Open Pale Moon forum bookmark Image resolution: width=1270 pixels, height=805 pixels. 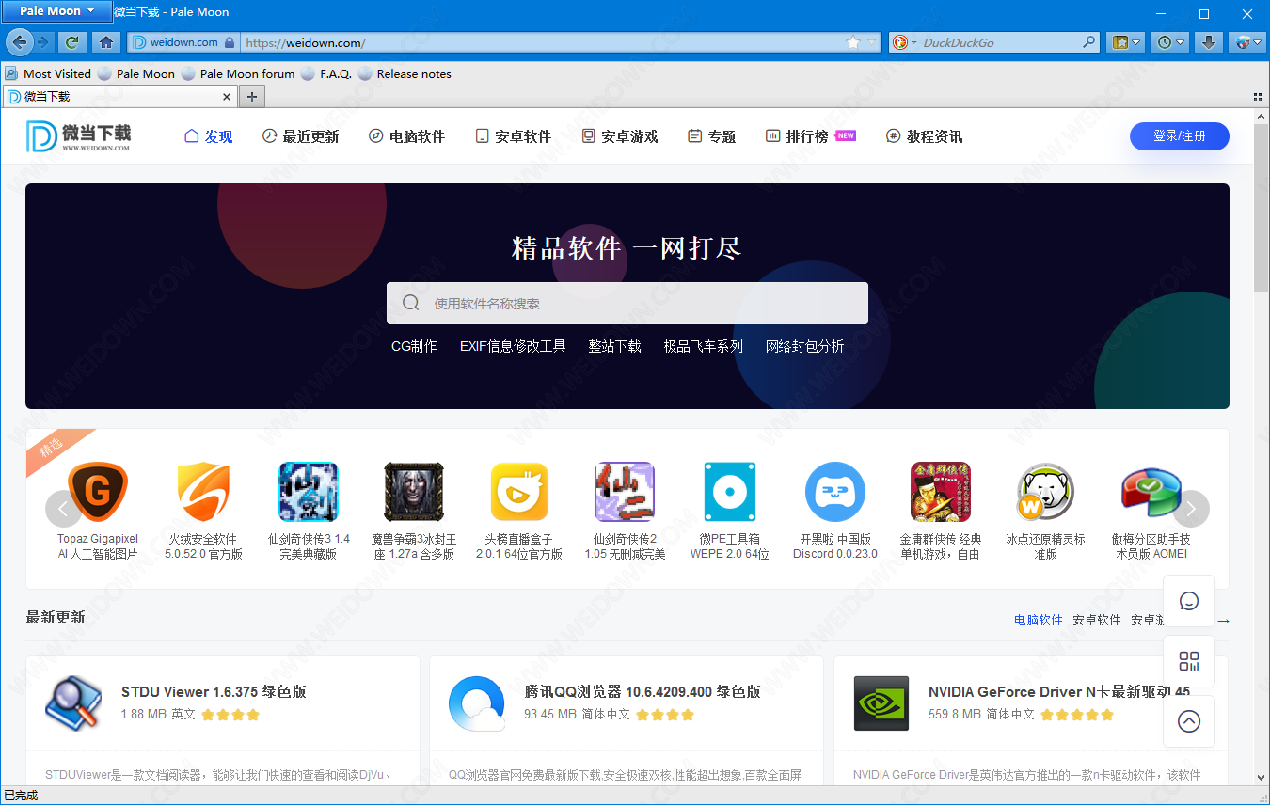[238, 73]
